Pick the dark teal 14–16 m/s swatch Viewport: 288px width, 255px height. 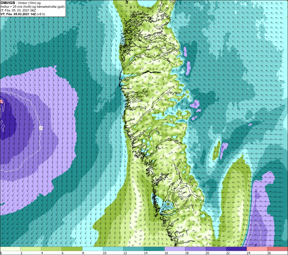tap(154, 249)
